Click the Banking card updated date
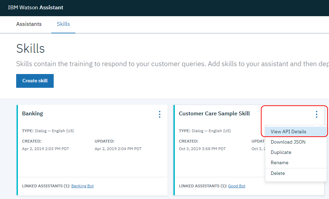This screenshot has height=199, width=329. [x=118, y=149]
